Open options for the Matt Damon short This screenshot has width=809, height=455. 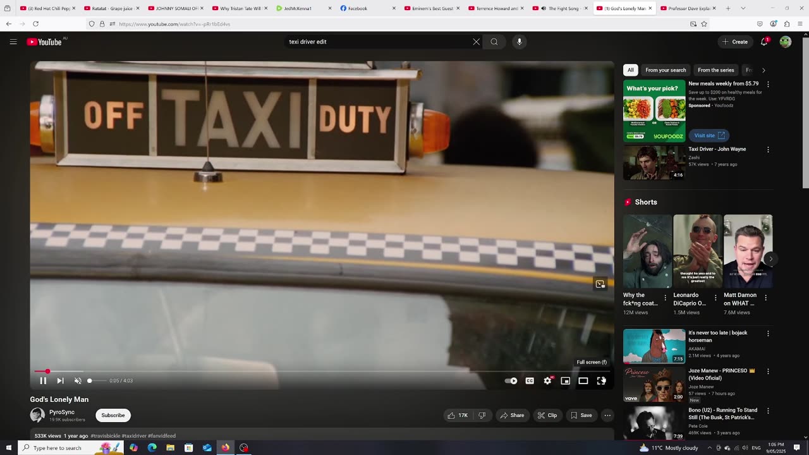click(765, 297)
